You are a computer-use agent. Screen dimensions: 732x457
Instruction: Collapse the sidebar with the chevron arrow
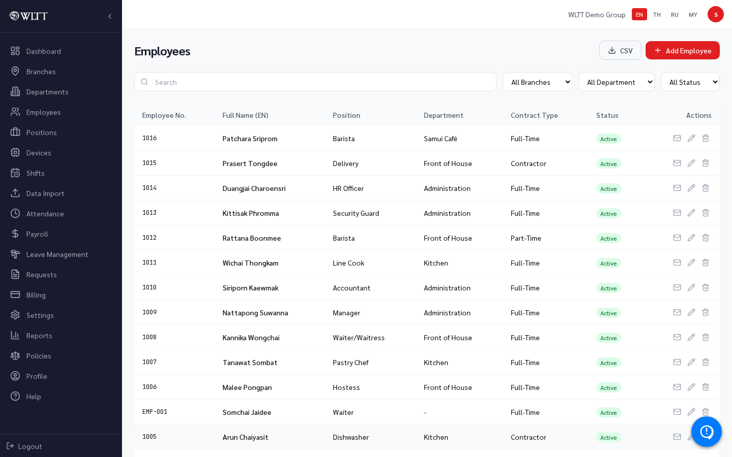pos(110,16)
